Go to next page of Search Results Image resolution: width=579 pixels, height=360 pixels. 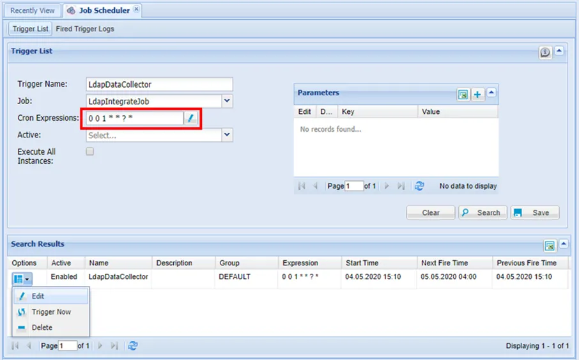(x=100, y=345)
